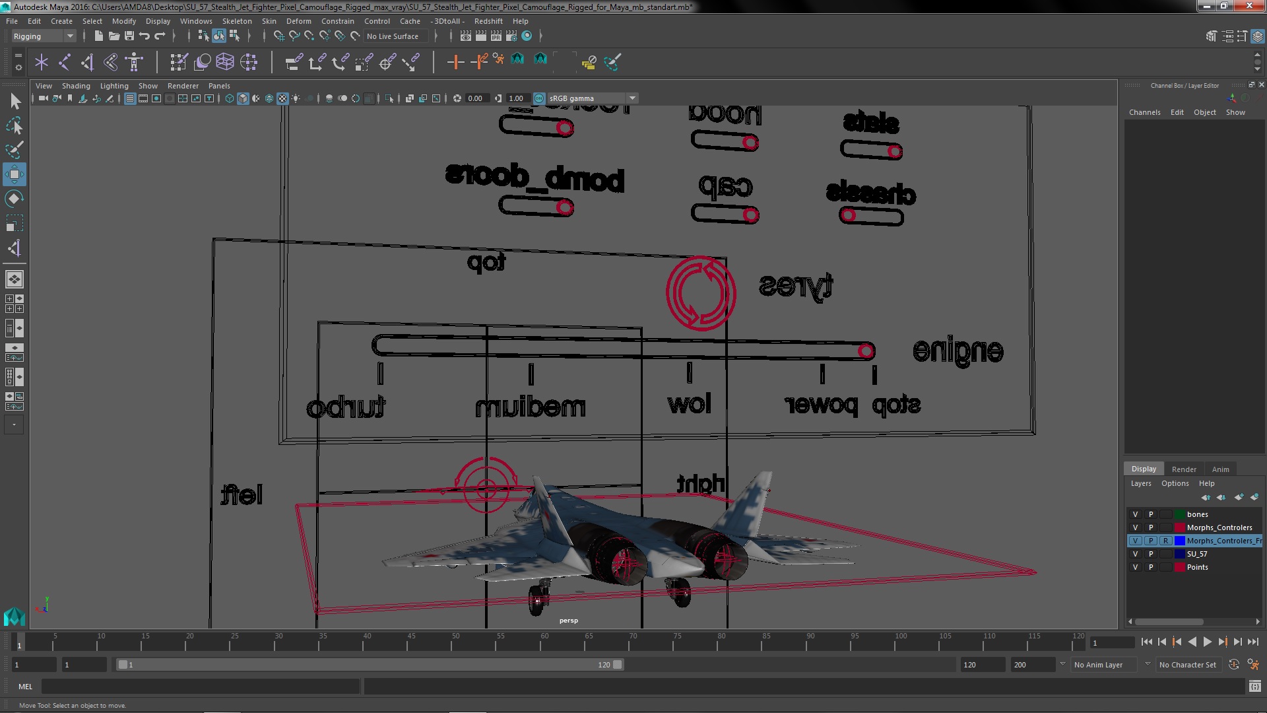Viewport: 1267px width, 713px height.
Task: Select the Lasso select tool
Action: click(x=14, y=125)
